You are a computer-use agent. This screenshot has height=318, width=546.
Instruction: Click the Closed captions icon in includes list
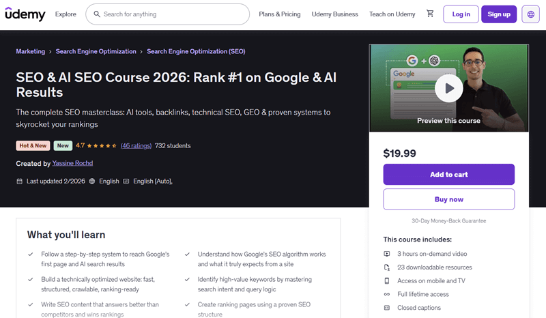pos(387,308)
